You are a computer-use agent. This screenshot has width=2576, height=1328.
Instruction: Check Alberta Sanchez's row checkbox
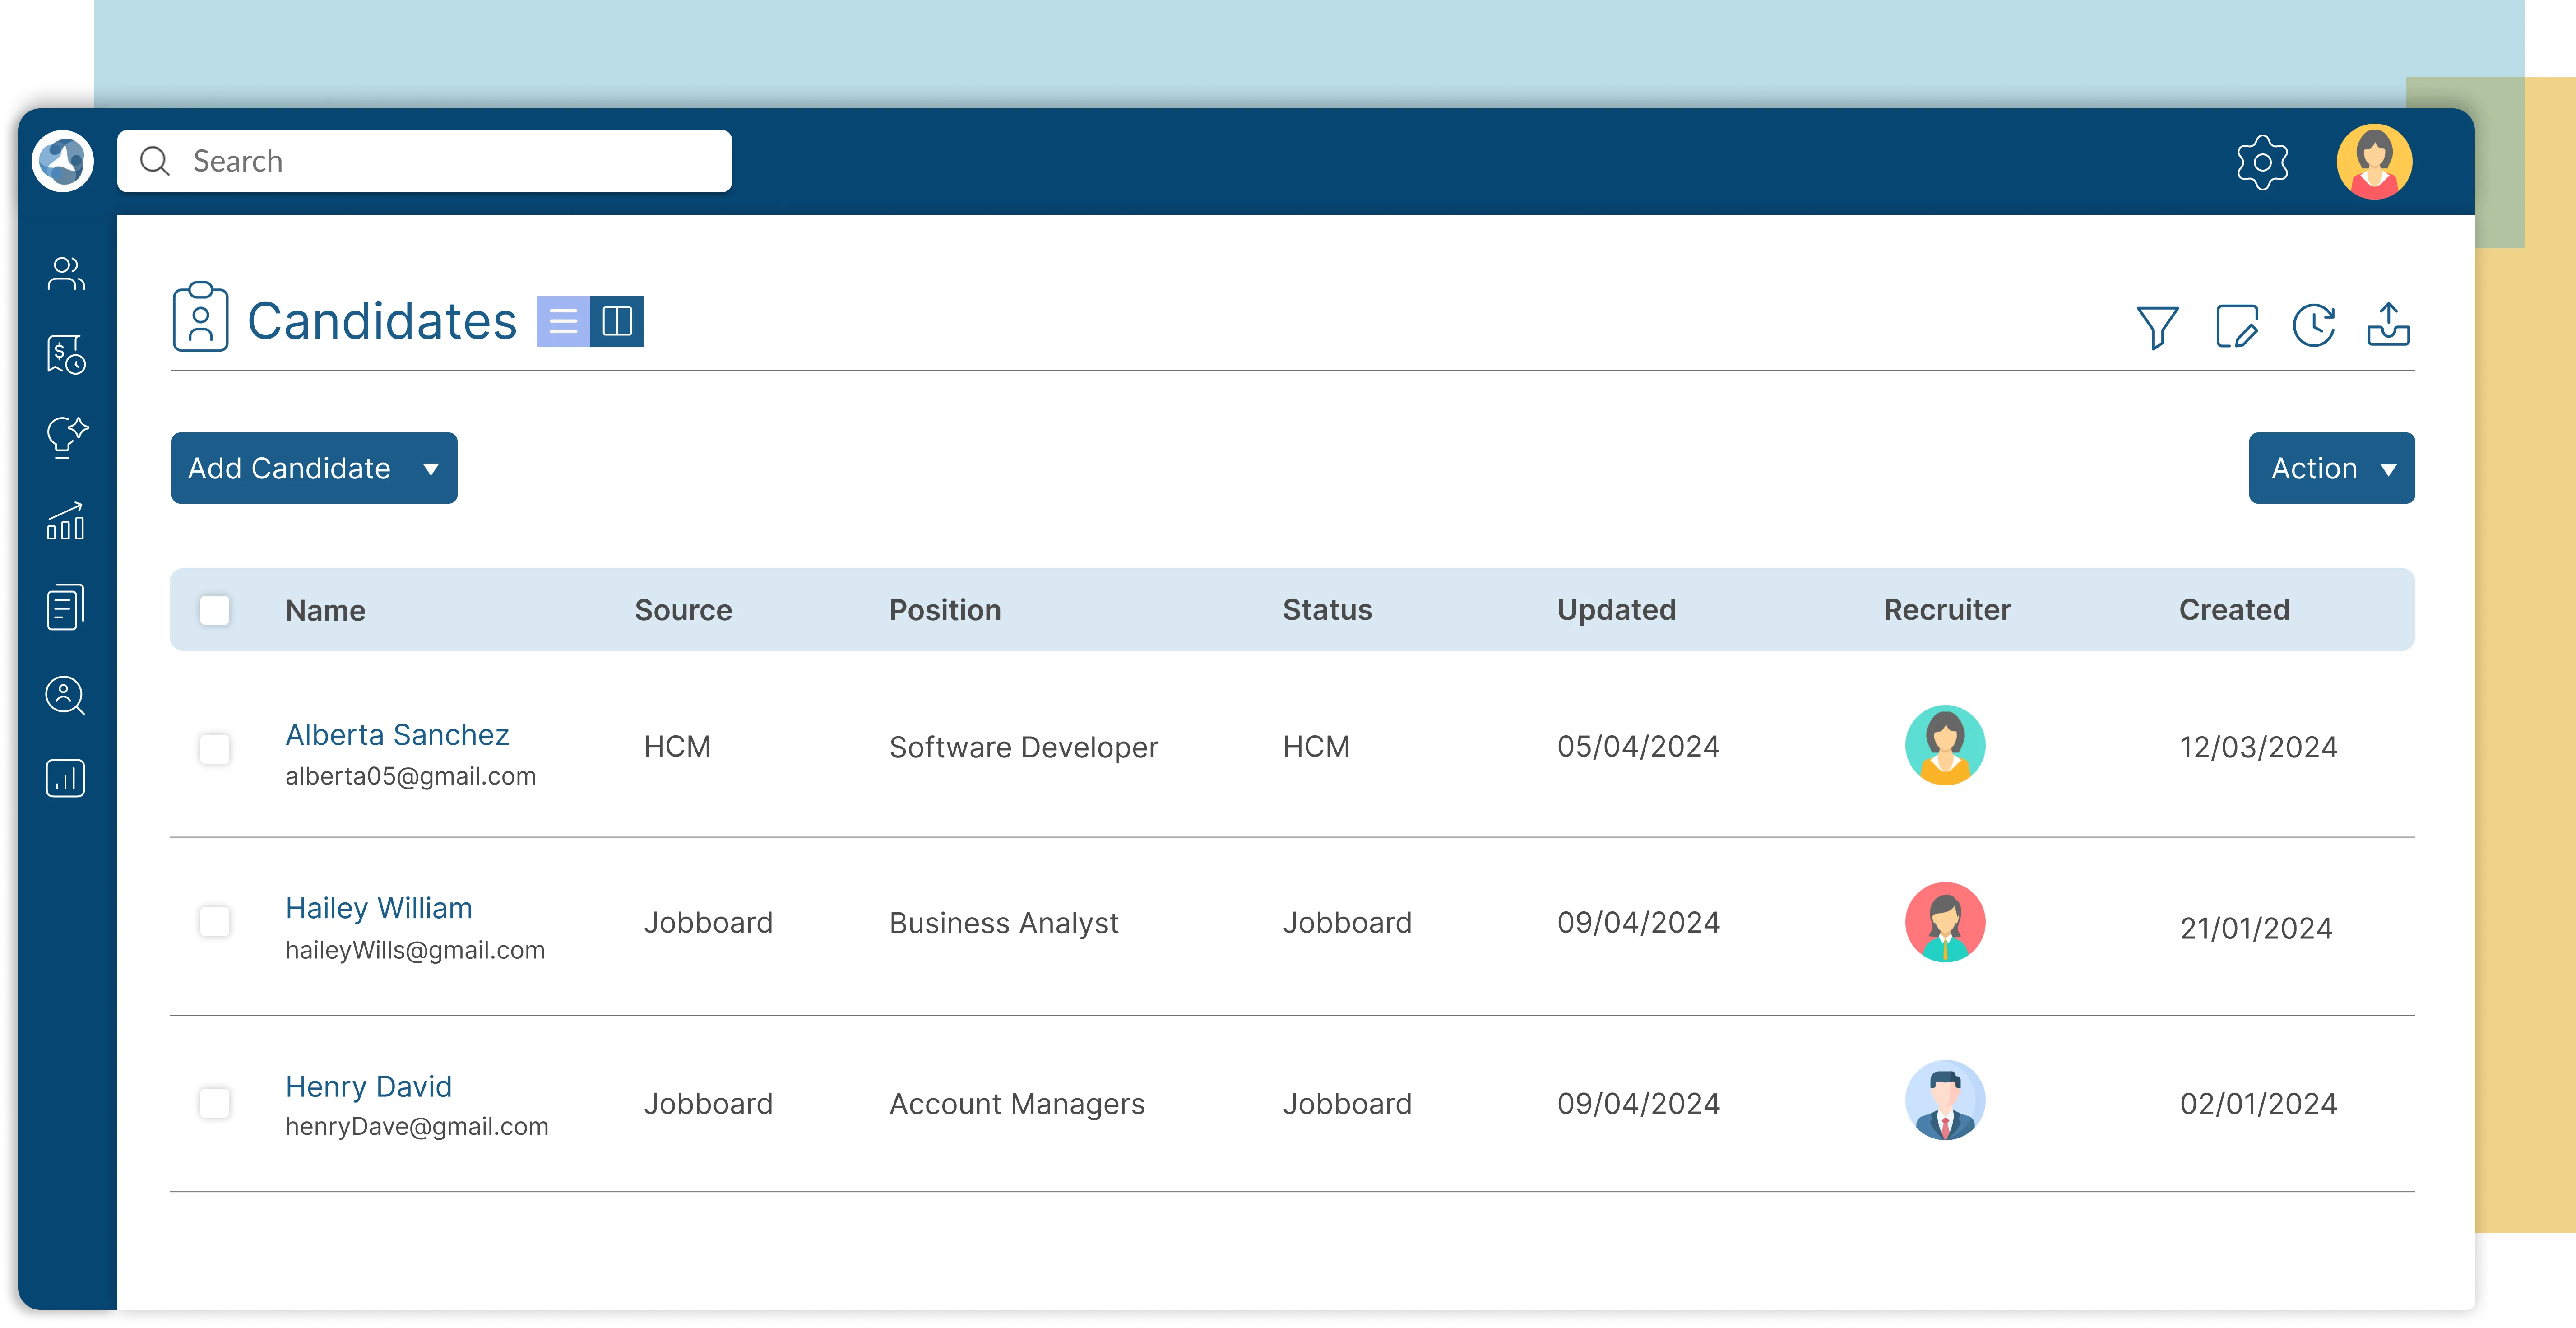[x=215, y=749]
